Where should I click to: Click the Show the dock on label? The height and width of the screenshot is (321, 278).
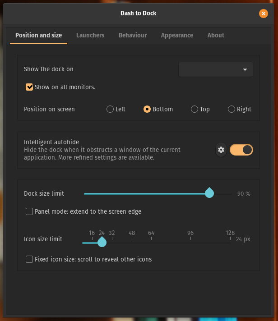click(49, 69)
